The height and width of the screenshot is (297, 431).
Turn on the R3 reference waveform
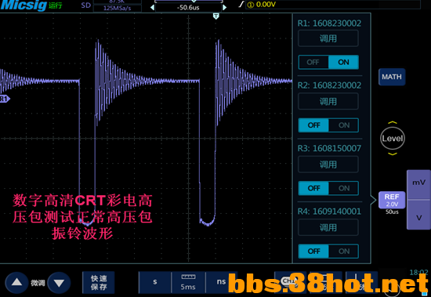(x=343, y=188)
